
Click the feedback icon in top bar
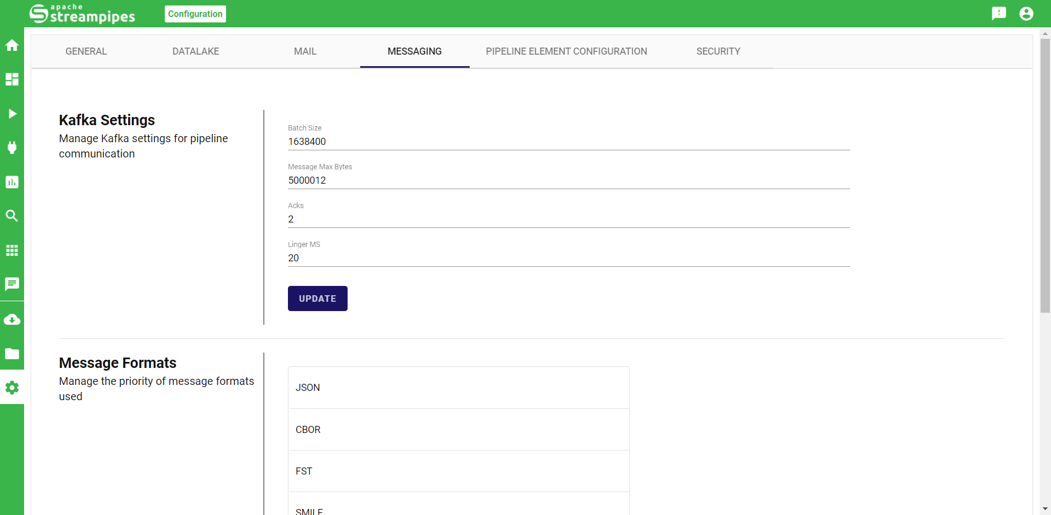point(999,14)
